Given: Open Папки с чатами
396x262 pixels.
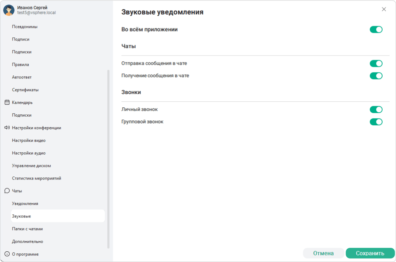Looking at the screenshot, I should (27, 229).
